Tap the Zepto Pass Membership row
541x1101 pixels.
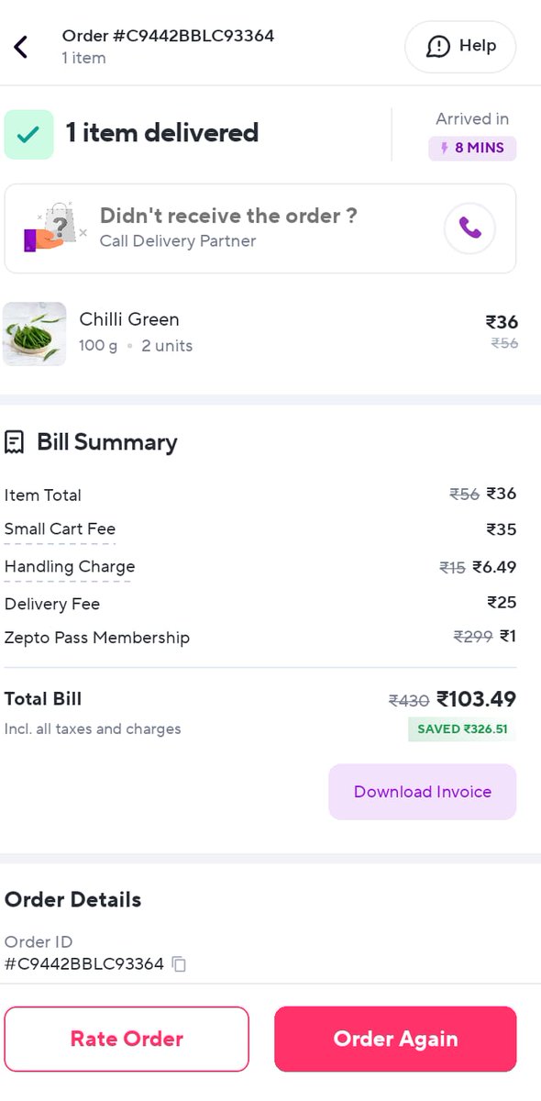260,637
